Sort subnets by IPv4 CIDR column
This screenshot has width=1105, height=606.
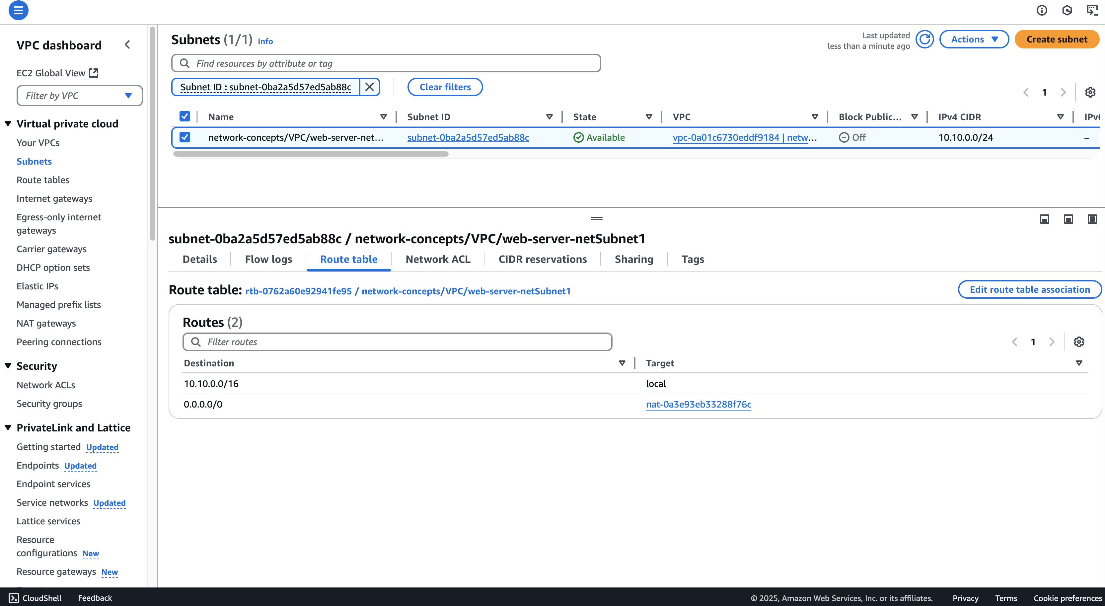1061,117
